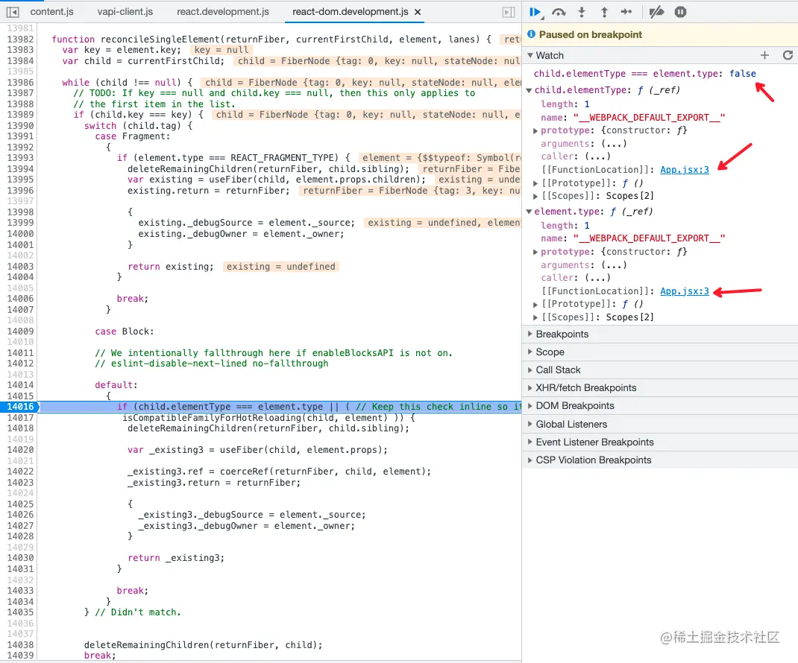
Task: Refresh the Watch expressions list
Action: [788, 55]
